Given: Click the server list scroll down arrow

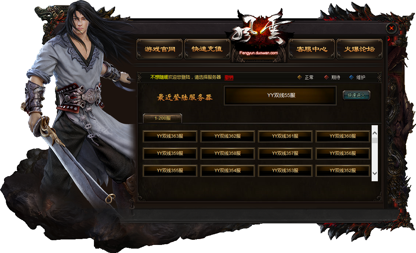Looking at the screenshot, I should 375,173.
